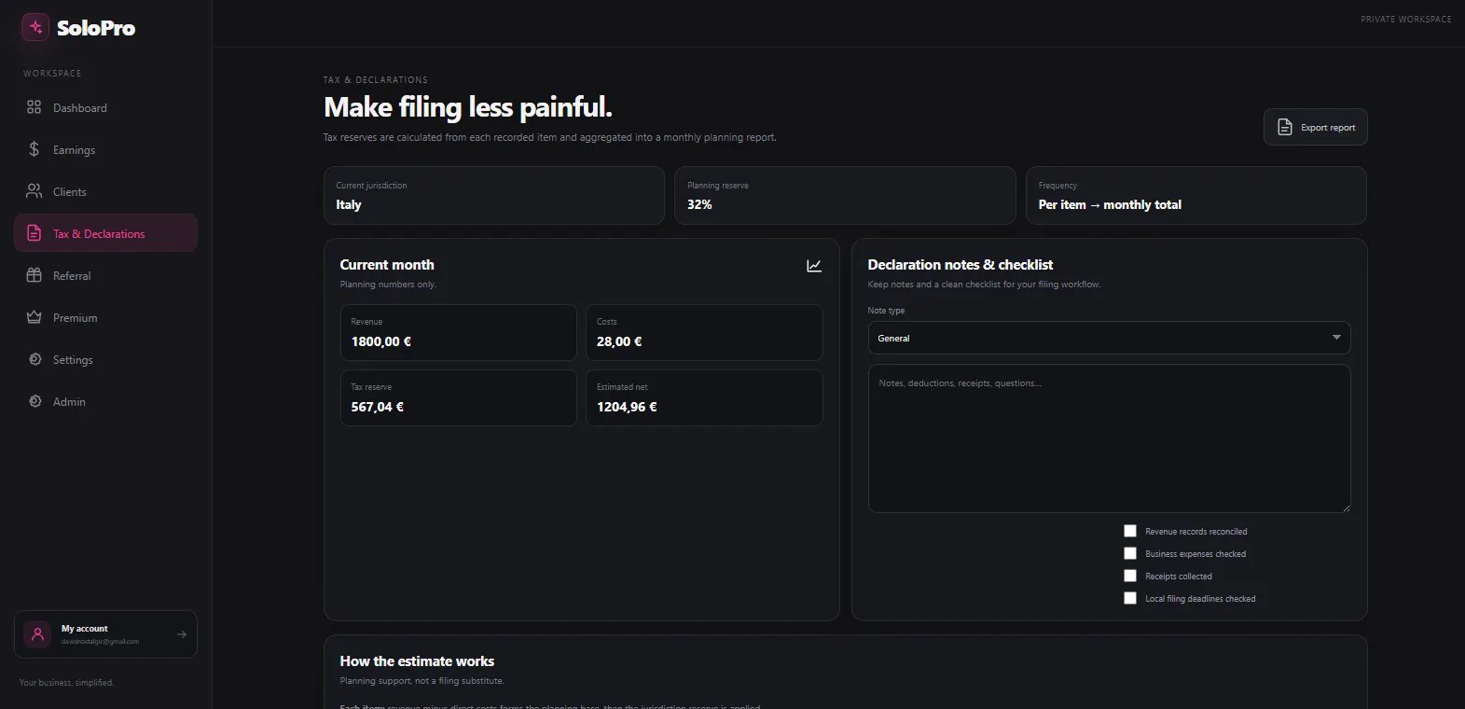Go to Earnings in the sidebar

[105, 149]
